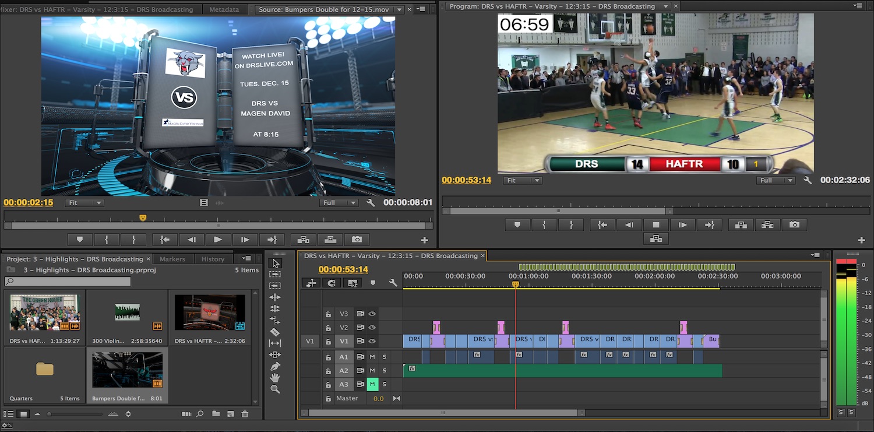Select the Ripple Edit tool
874x432 pixels.
click(275, 297)
